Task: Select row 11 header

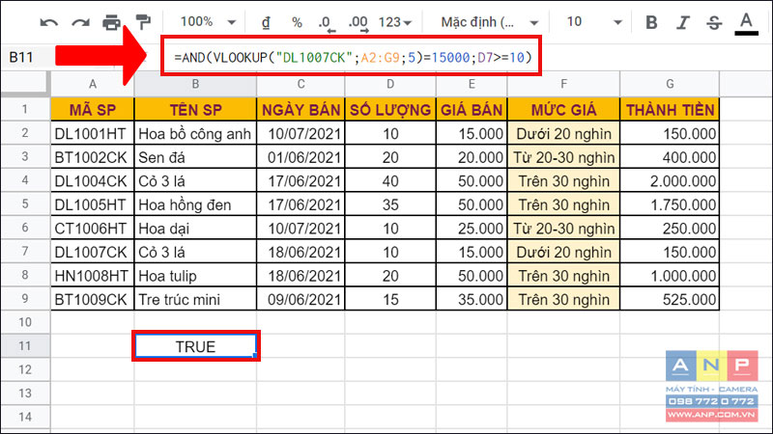Action: [25, 346]
